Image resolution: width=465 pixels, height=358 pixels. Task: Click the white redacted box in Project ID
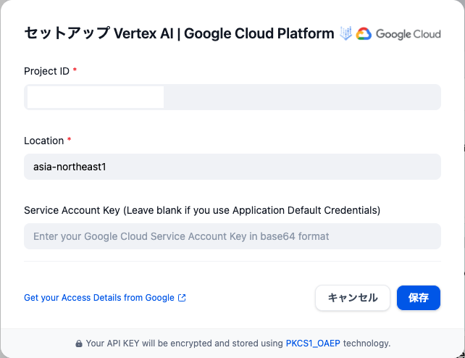tap(95, 97)
